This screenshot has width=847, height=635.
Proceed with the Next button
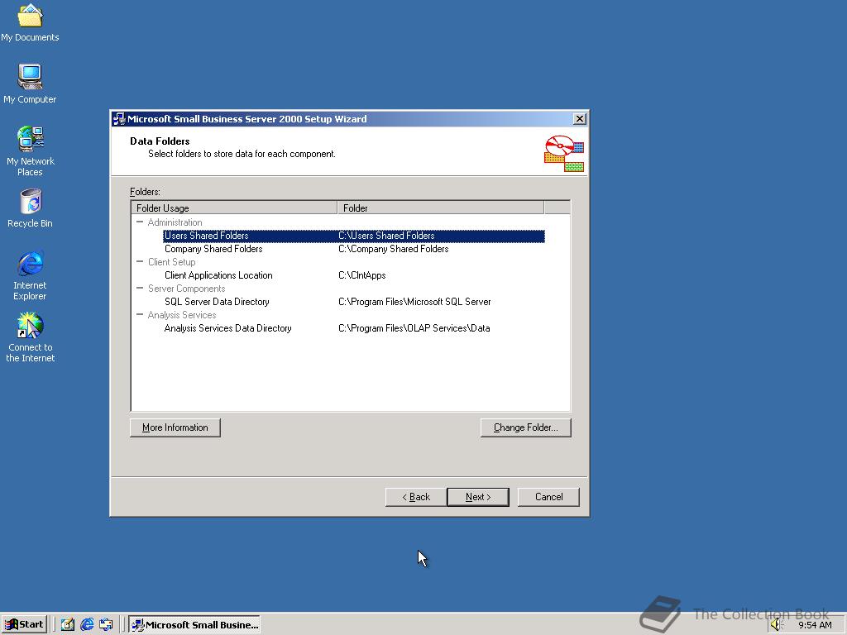click(478, 497)
